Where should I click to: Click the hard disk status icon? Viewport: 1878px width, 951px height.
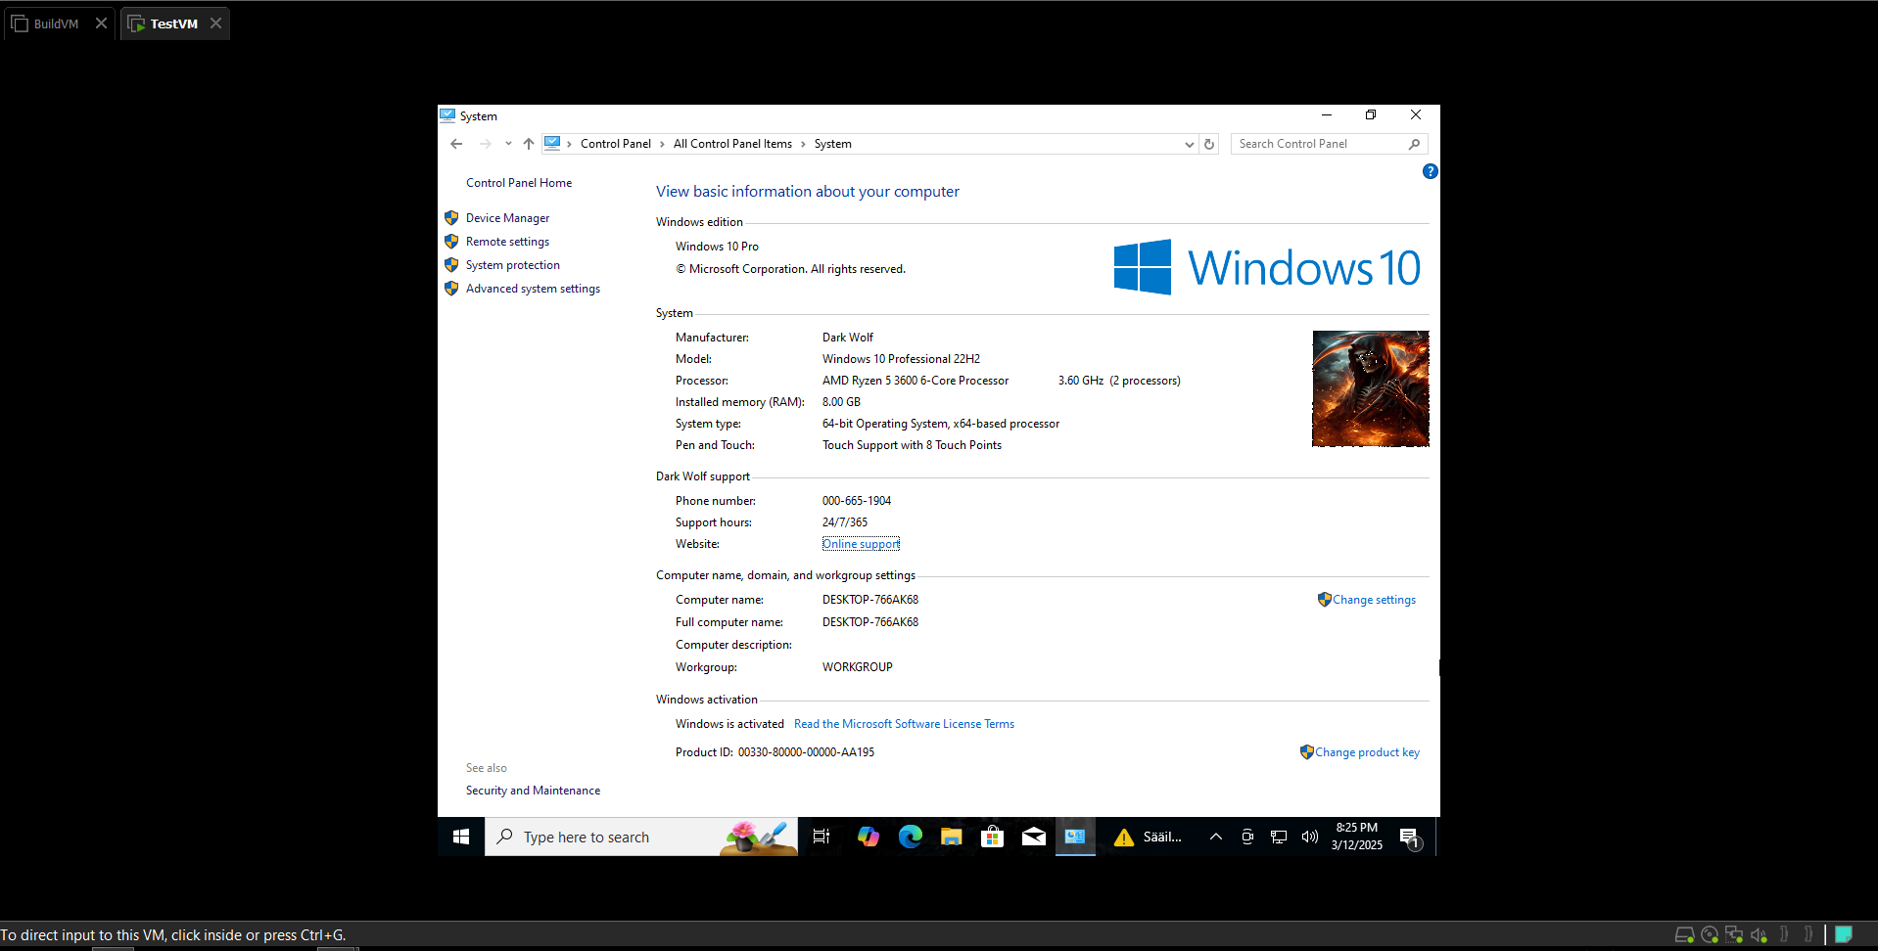tap(1684, 935)
